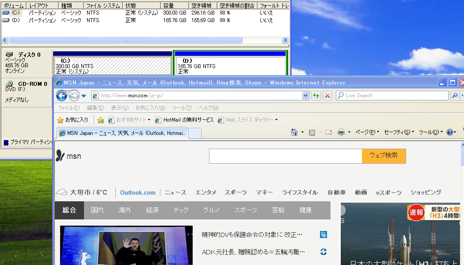The width and height of the screenshot is (464, 265).
Task: Select the グルメ news tab
Action: click(211, 210)
